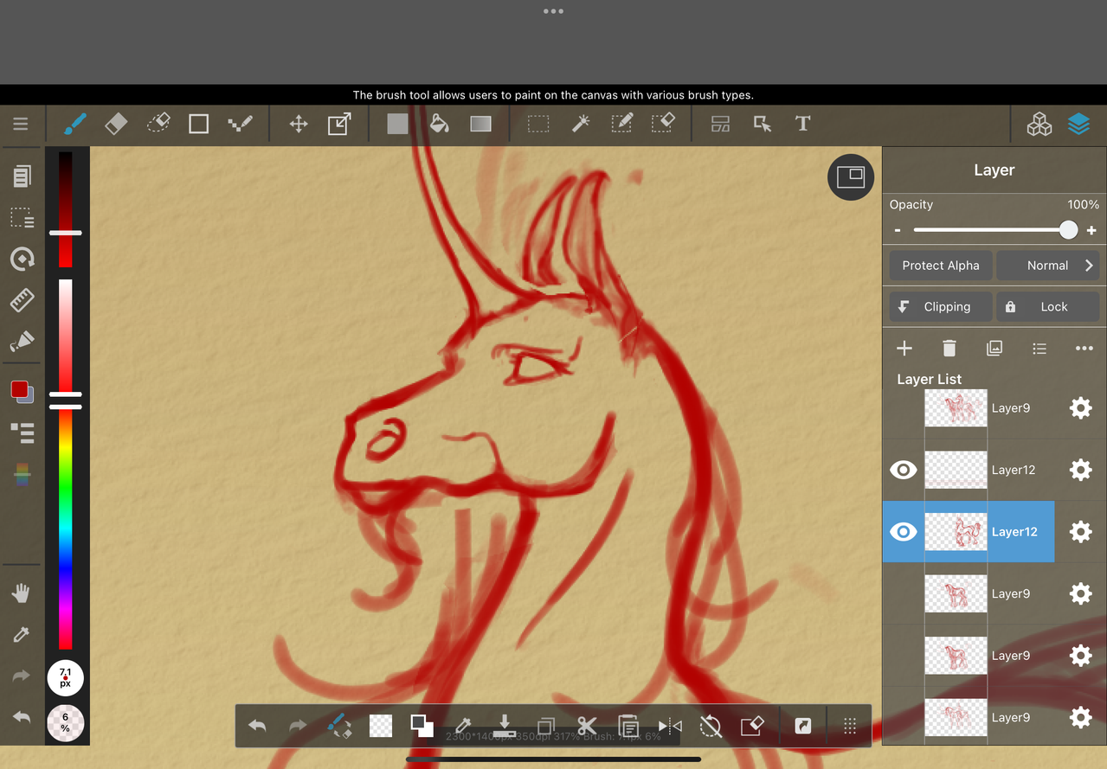Select the Selection Eraser tool
Screen dimensions: 1107x769
tap(663, 124)
